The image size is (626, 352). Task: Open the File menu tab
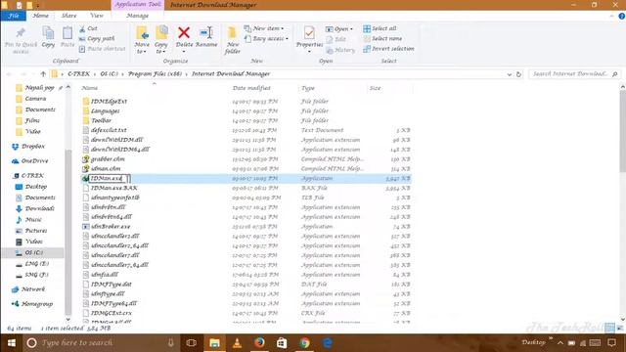[x=14, y=16]
